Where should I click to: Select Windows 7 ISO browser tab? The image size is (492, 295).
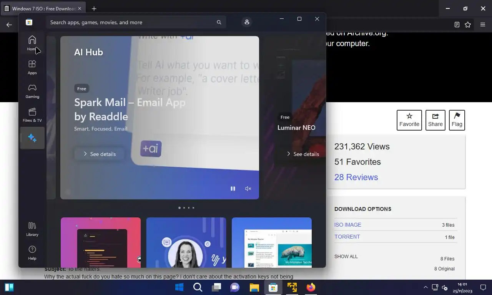coord(42,8)
